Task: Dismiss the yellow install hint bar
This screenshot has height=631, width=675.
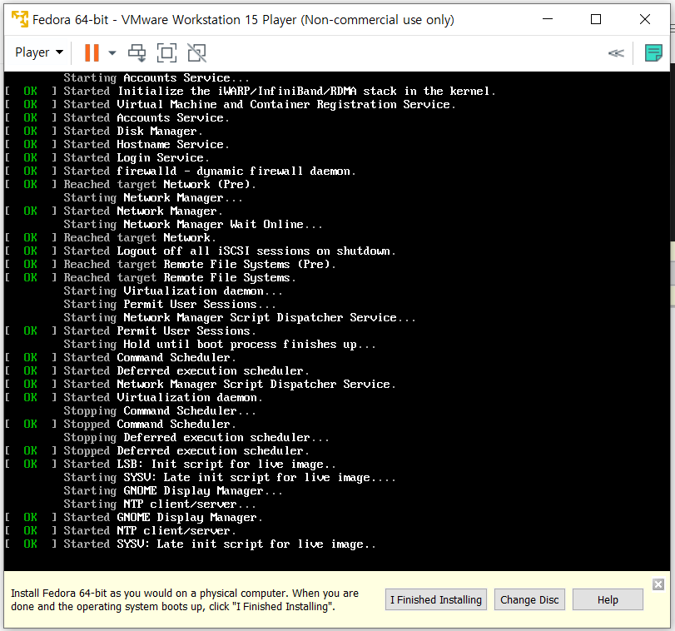Action: [658, 584]
